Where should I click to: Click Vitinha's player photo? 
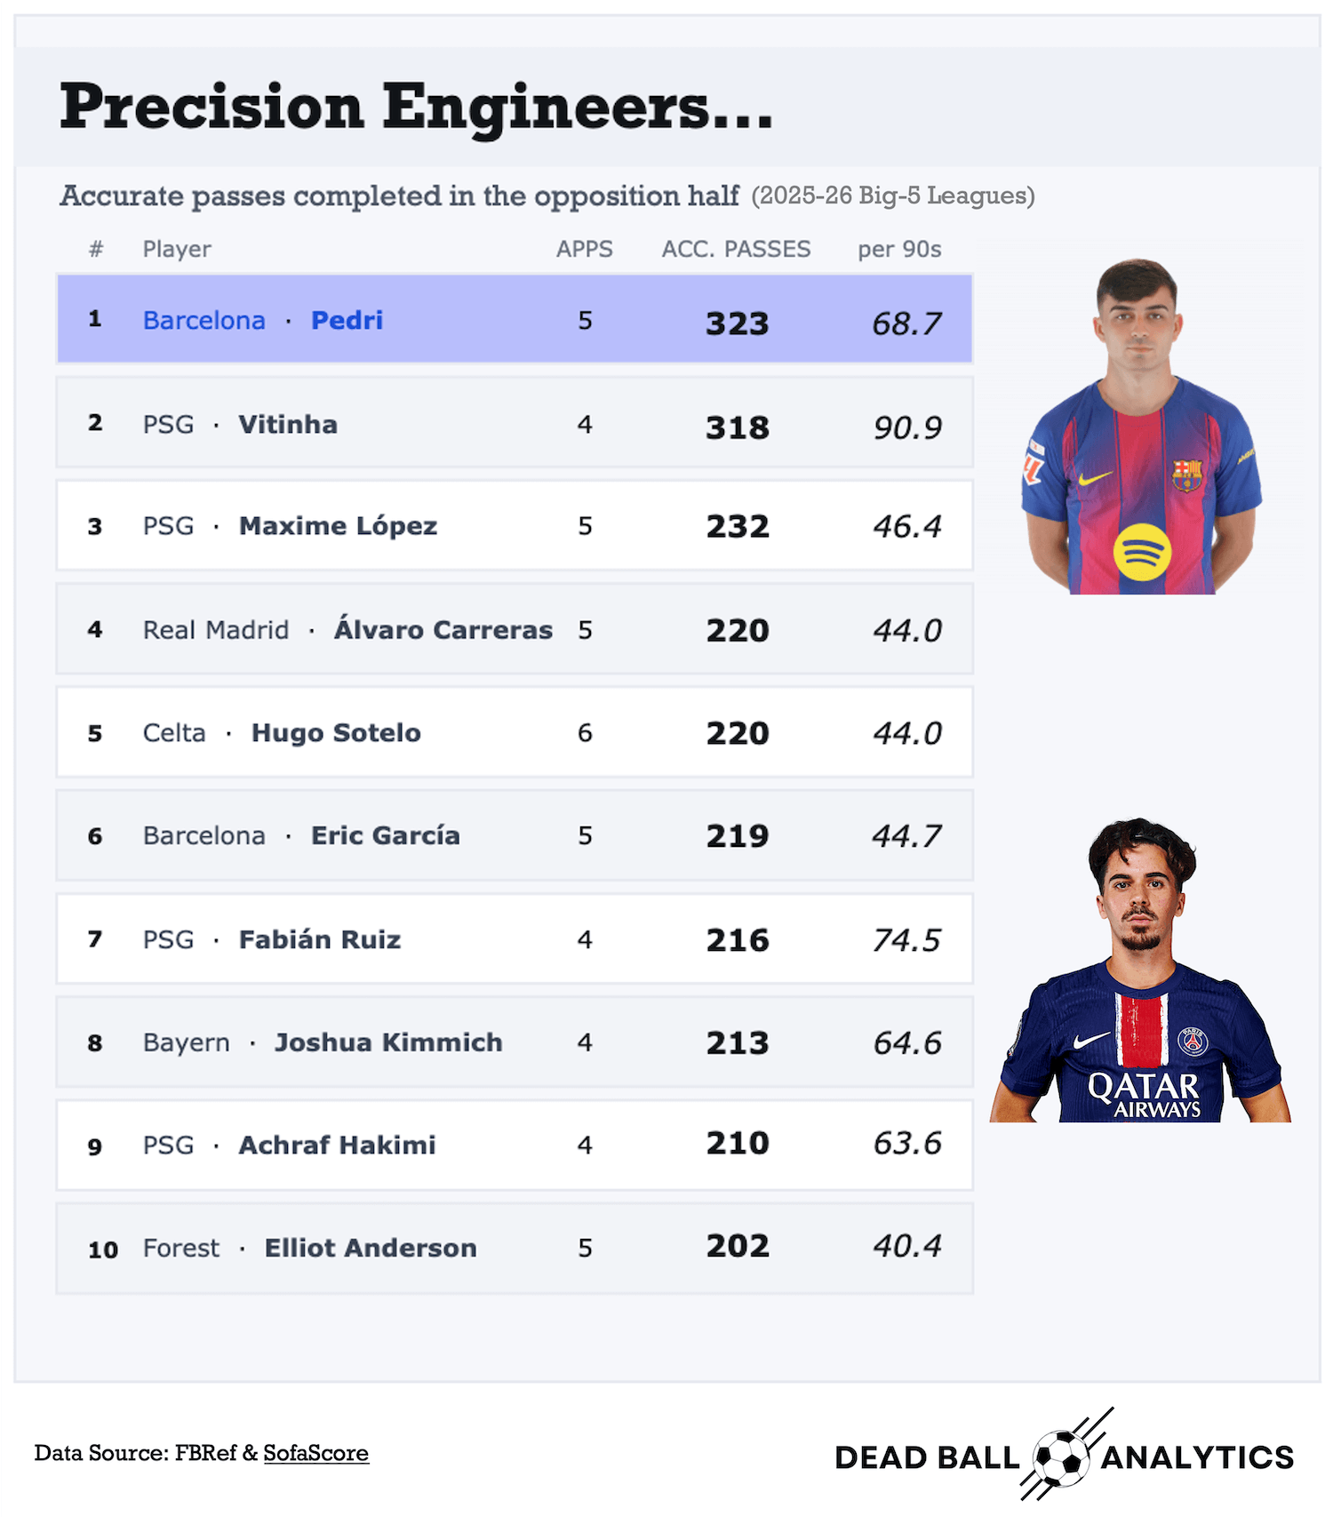point(1140,970)
